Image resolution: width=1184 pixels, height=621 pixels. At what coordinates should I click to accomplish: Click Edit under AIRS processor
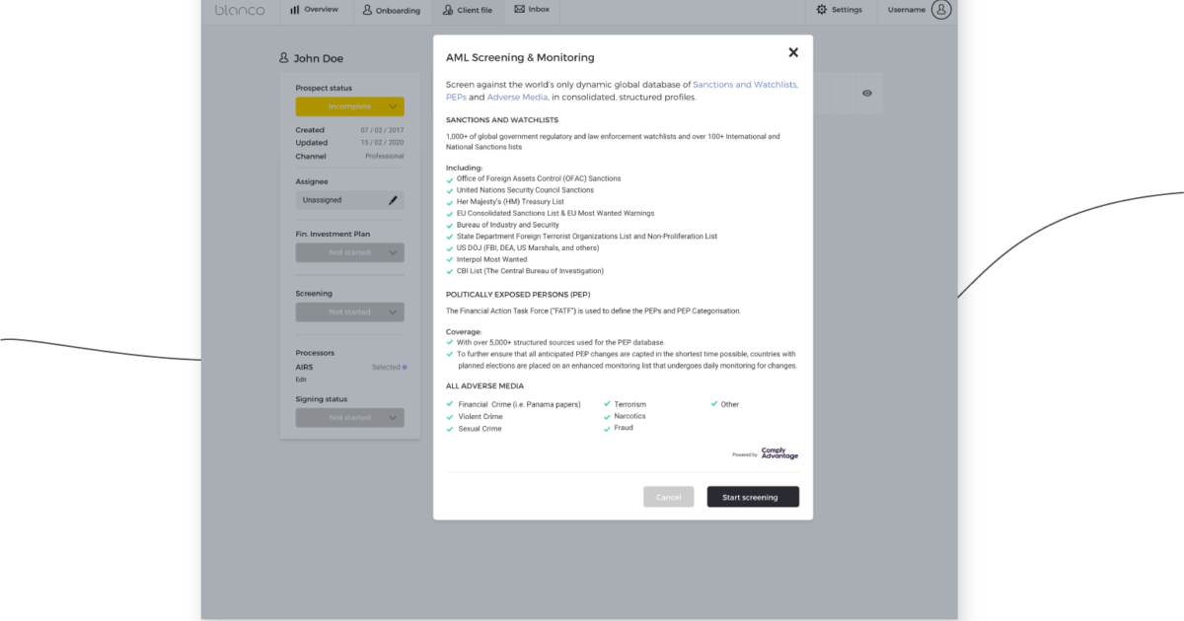tap(300, 379)
